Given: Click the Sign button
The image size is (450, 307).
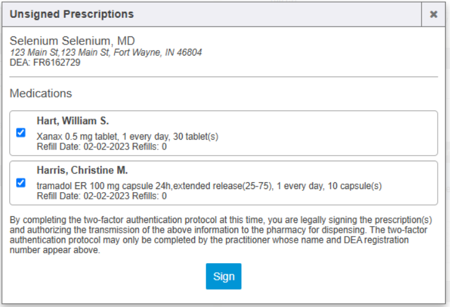Looking at the screenshot, I should pyautogui.click(x=223, y=276).
